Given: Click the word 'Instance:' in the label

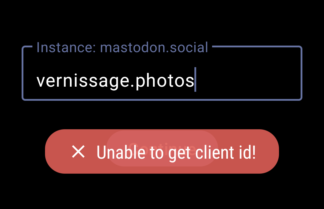Looking at the screenshot, I should pos(66,47).
